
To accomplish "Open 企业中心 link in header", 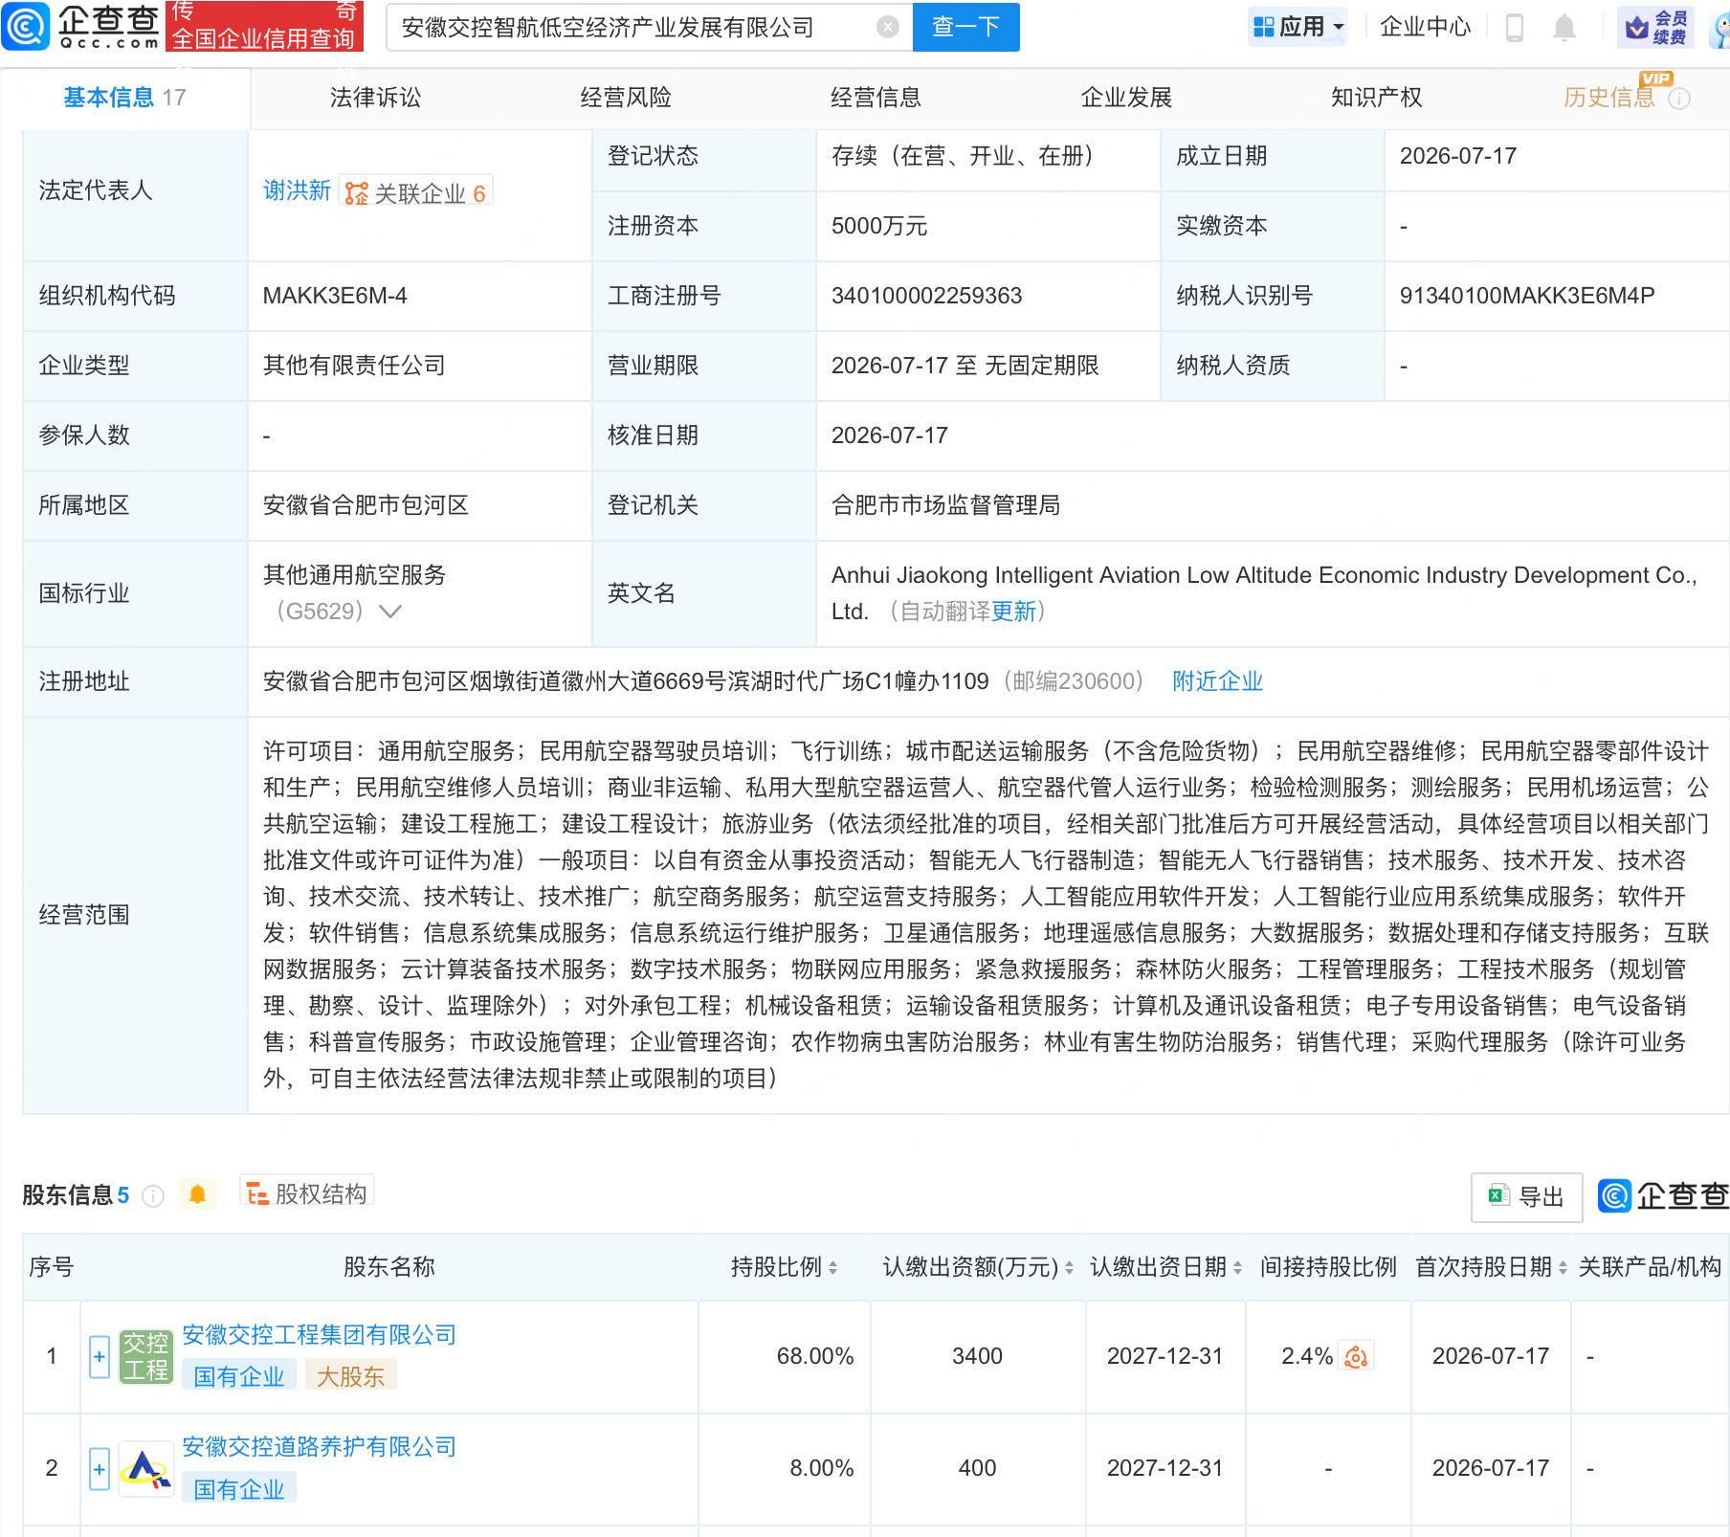I will [1425, 27].
